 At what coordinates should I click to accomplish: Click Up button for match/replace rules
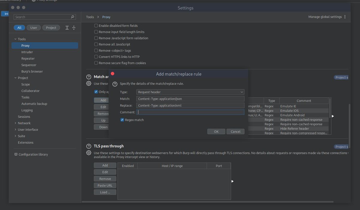(101, 120)
